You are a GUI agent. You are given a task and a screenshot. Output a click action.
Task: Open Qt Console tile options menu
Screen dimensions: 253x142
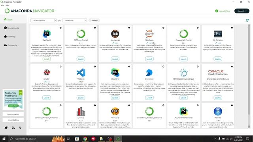232,28
